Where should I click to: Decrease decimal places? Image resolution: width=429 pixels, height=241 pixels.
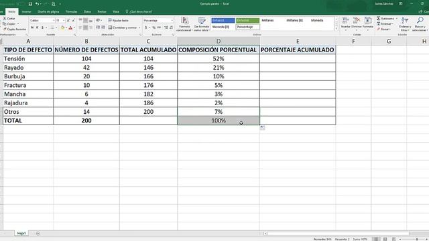tap(172, 27)
